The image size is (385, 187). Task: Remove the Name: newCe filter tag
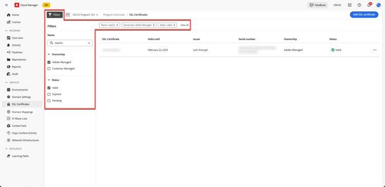point(118,25)
